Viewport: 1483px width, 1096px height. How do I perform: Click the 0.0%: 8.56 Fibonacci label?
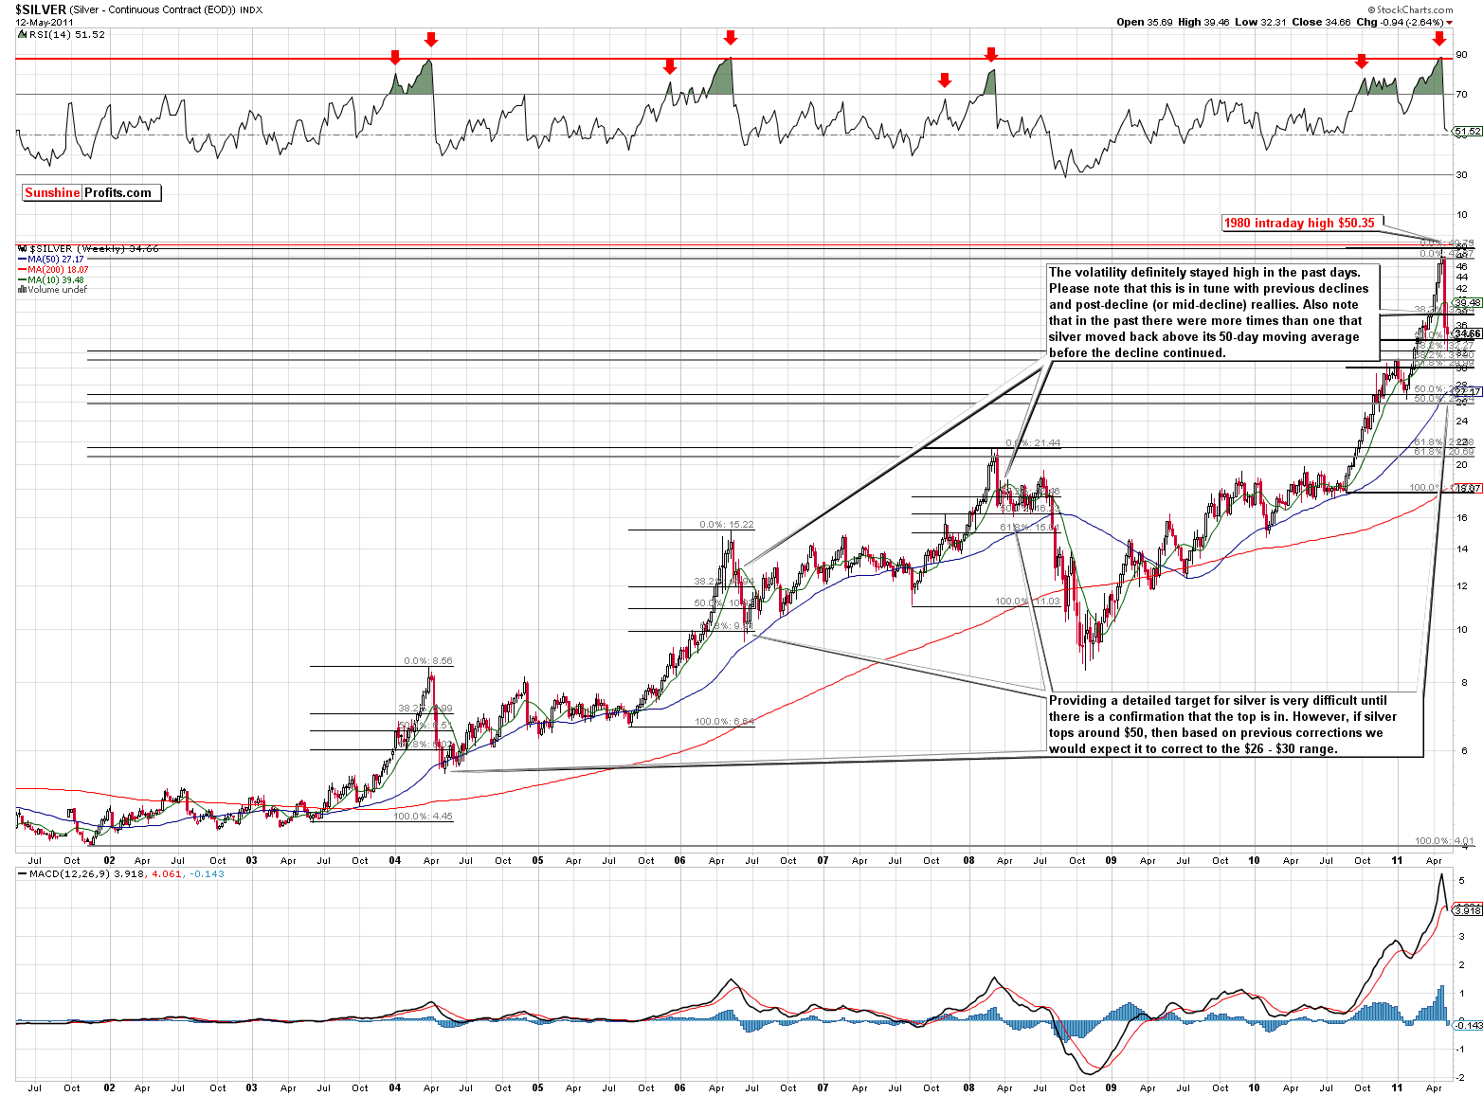(428, 661)
